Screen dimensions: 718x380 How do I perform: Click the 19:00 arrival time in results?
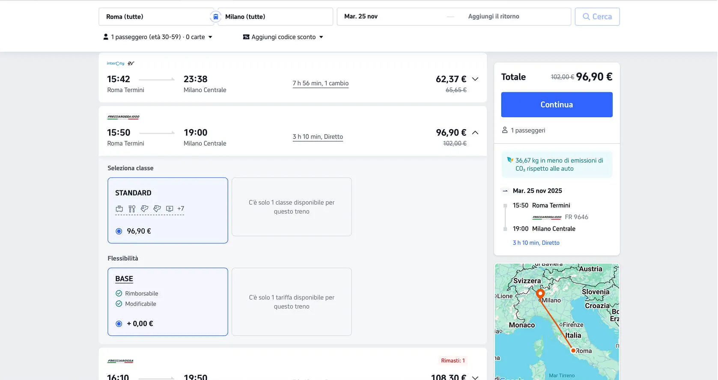[196, 133]
